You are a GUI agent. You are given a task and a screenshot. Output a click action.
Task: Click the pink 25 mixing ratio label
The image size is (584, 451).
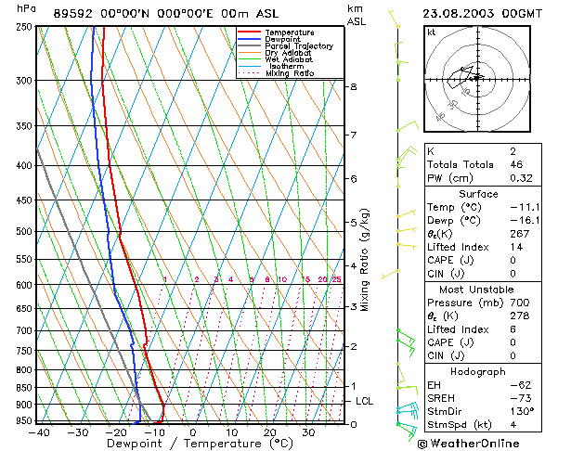pyautogui.click(x=337, y=279)
